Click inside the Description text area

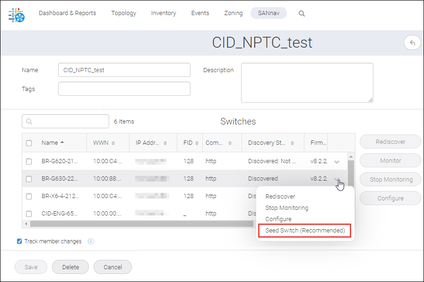tap(306, 83)
